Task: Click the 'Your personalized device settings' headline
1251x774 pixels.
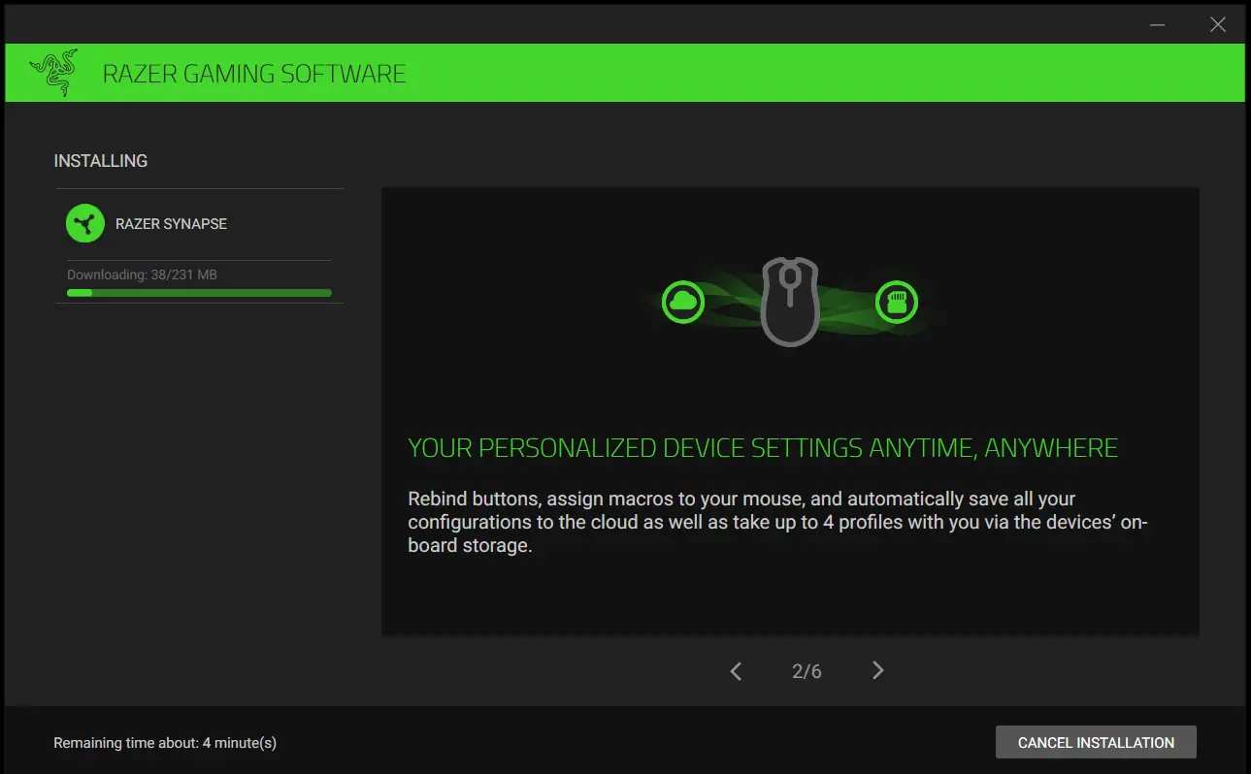Action: click(x=763, y=448)
